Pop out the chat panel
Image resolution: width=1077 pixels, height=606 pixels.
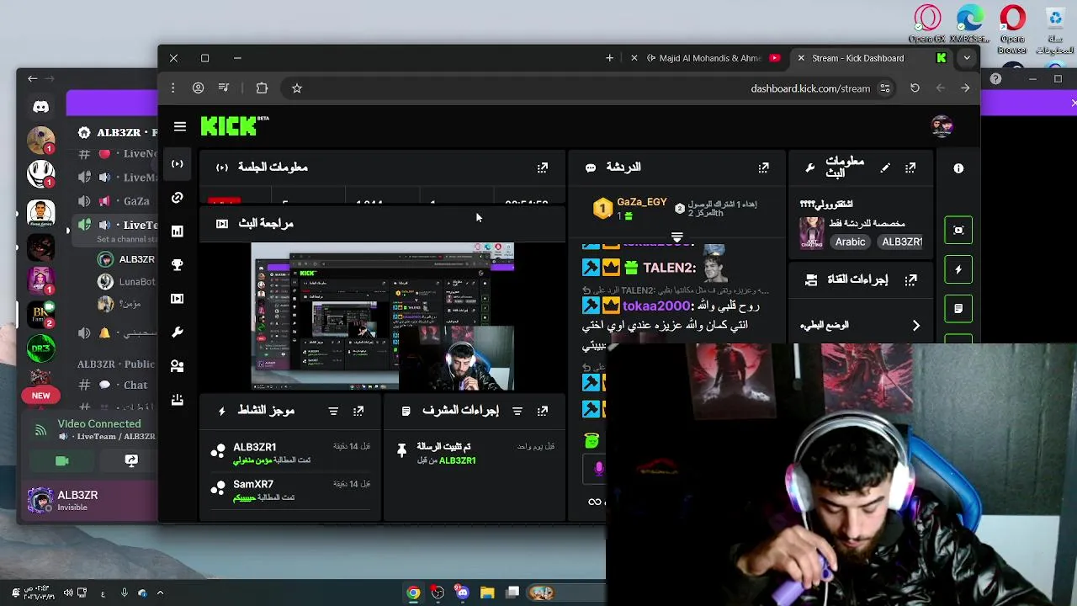(764, 168)
